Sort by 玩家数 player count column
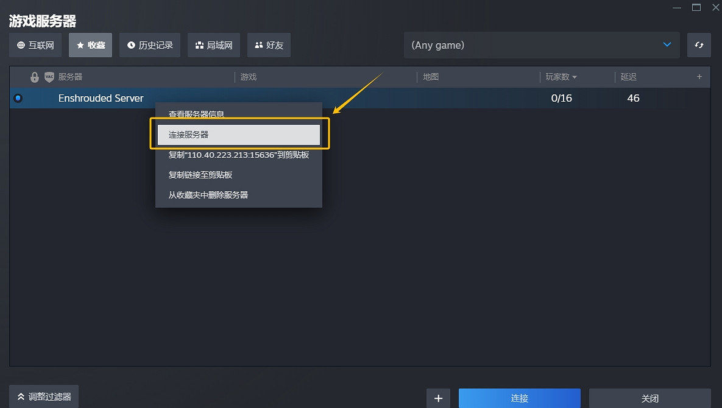722x408 pixels. [561, 77]
